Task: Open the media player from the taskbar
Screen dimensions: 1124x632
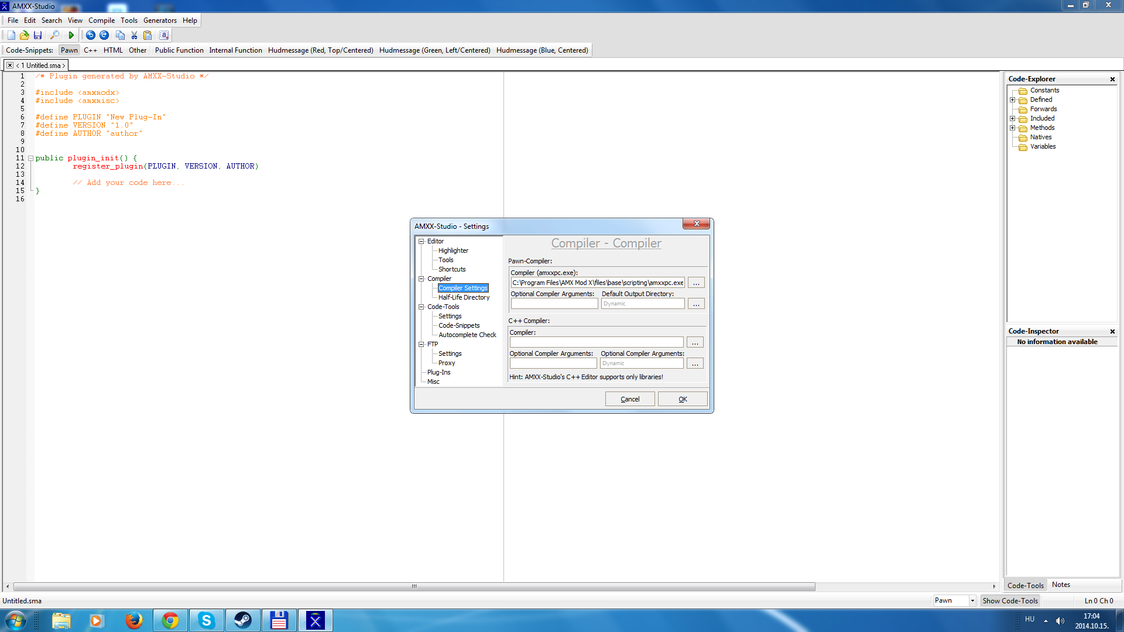Action: pos(97,620)
